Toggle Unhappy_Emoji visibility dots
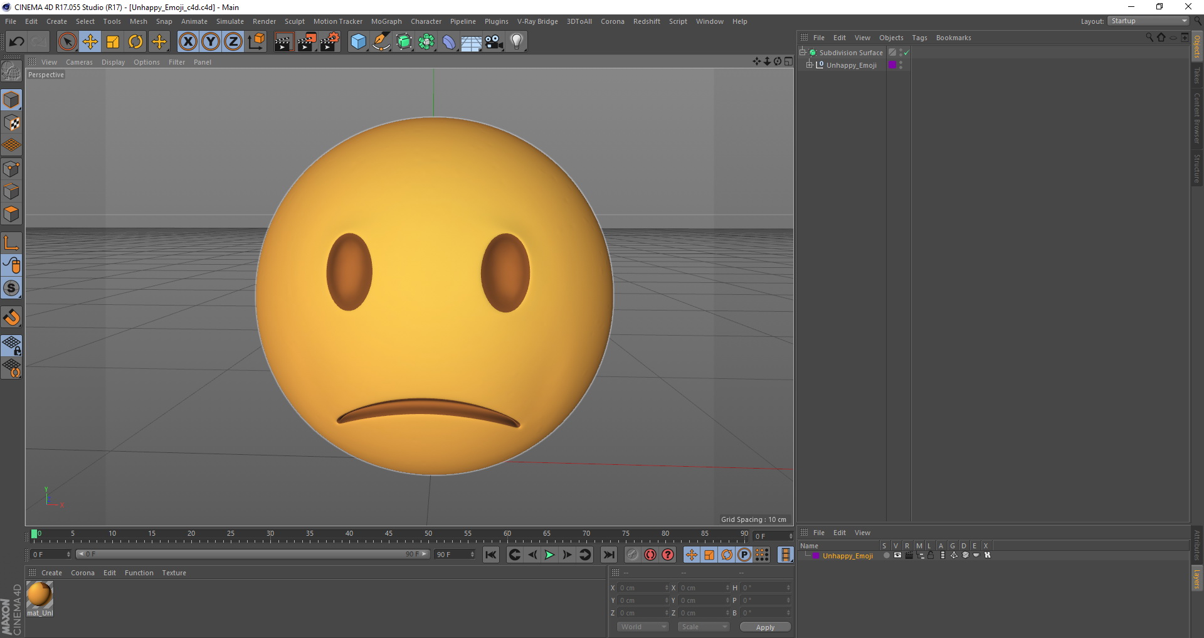The height and width of the screenshot is (638, 1204). 901,65
